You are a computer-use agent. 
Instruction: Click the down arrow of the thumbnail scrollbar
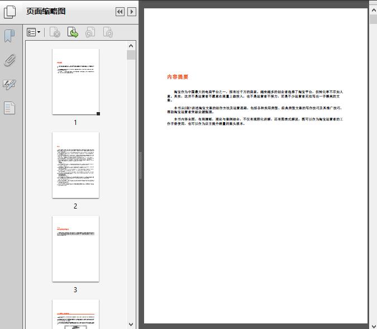click(131, 325)
